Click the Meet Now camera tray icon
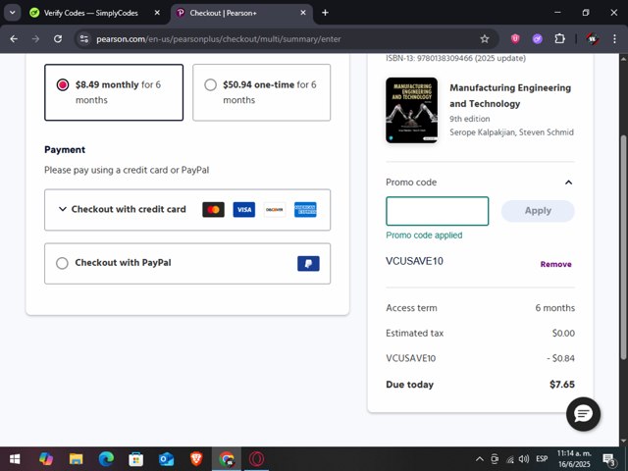Screen dimensions: 628x471 [495, 459]
